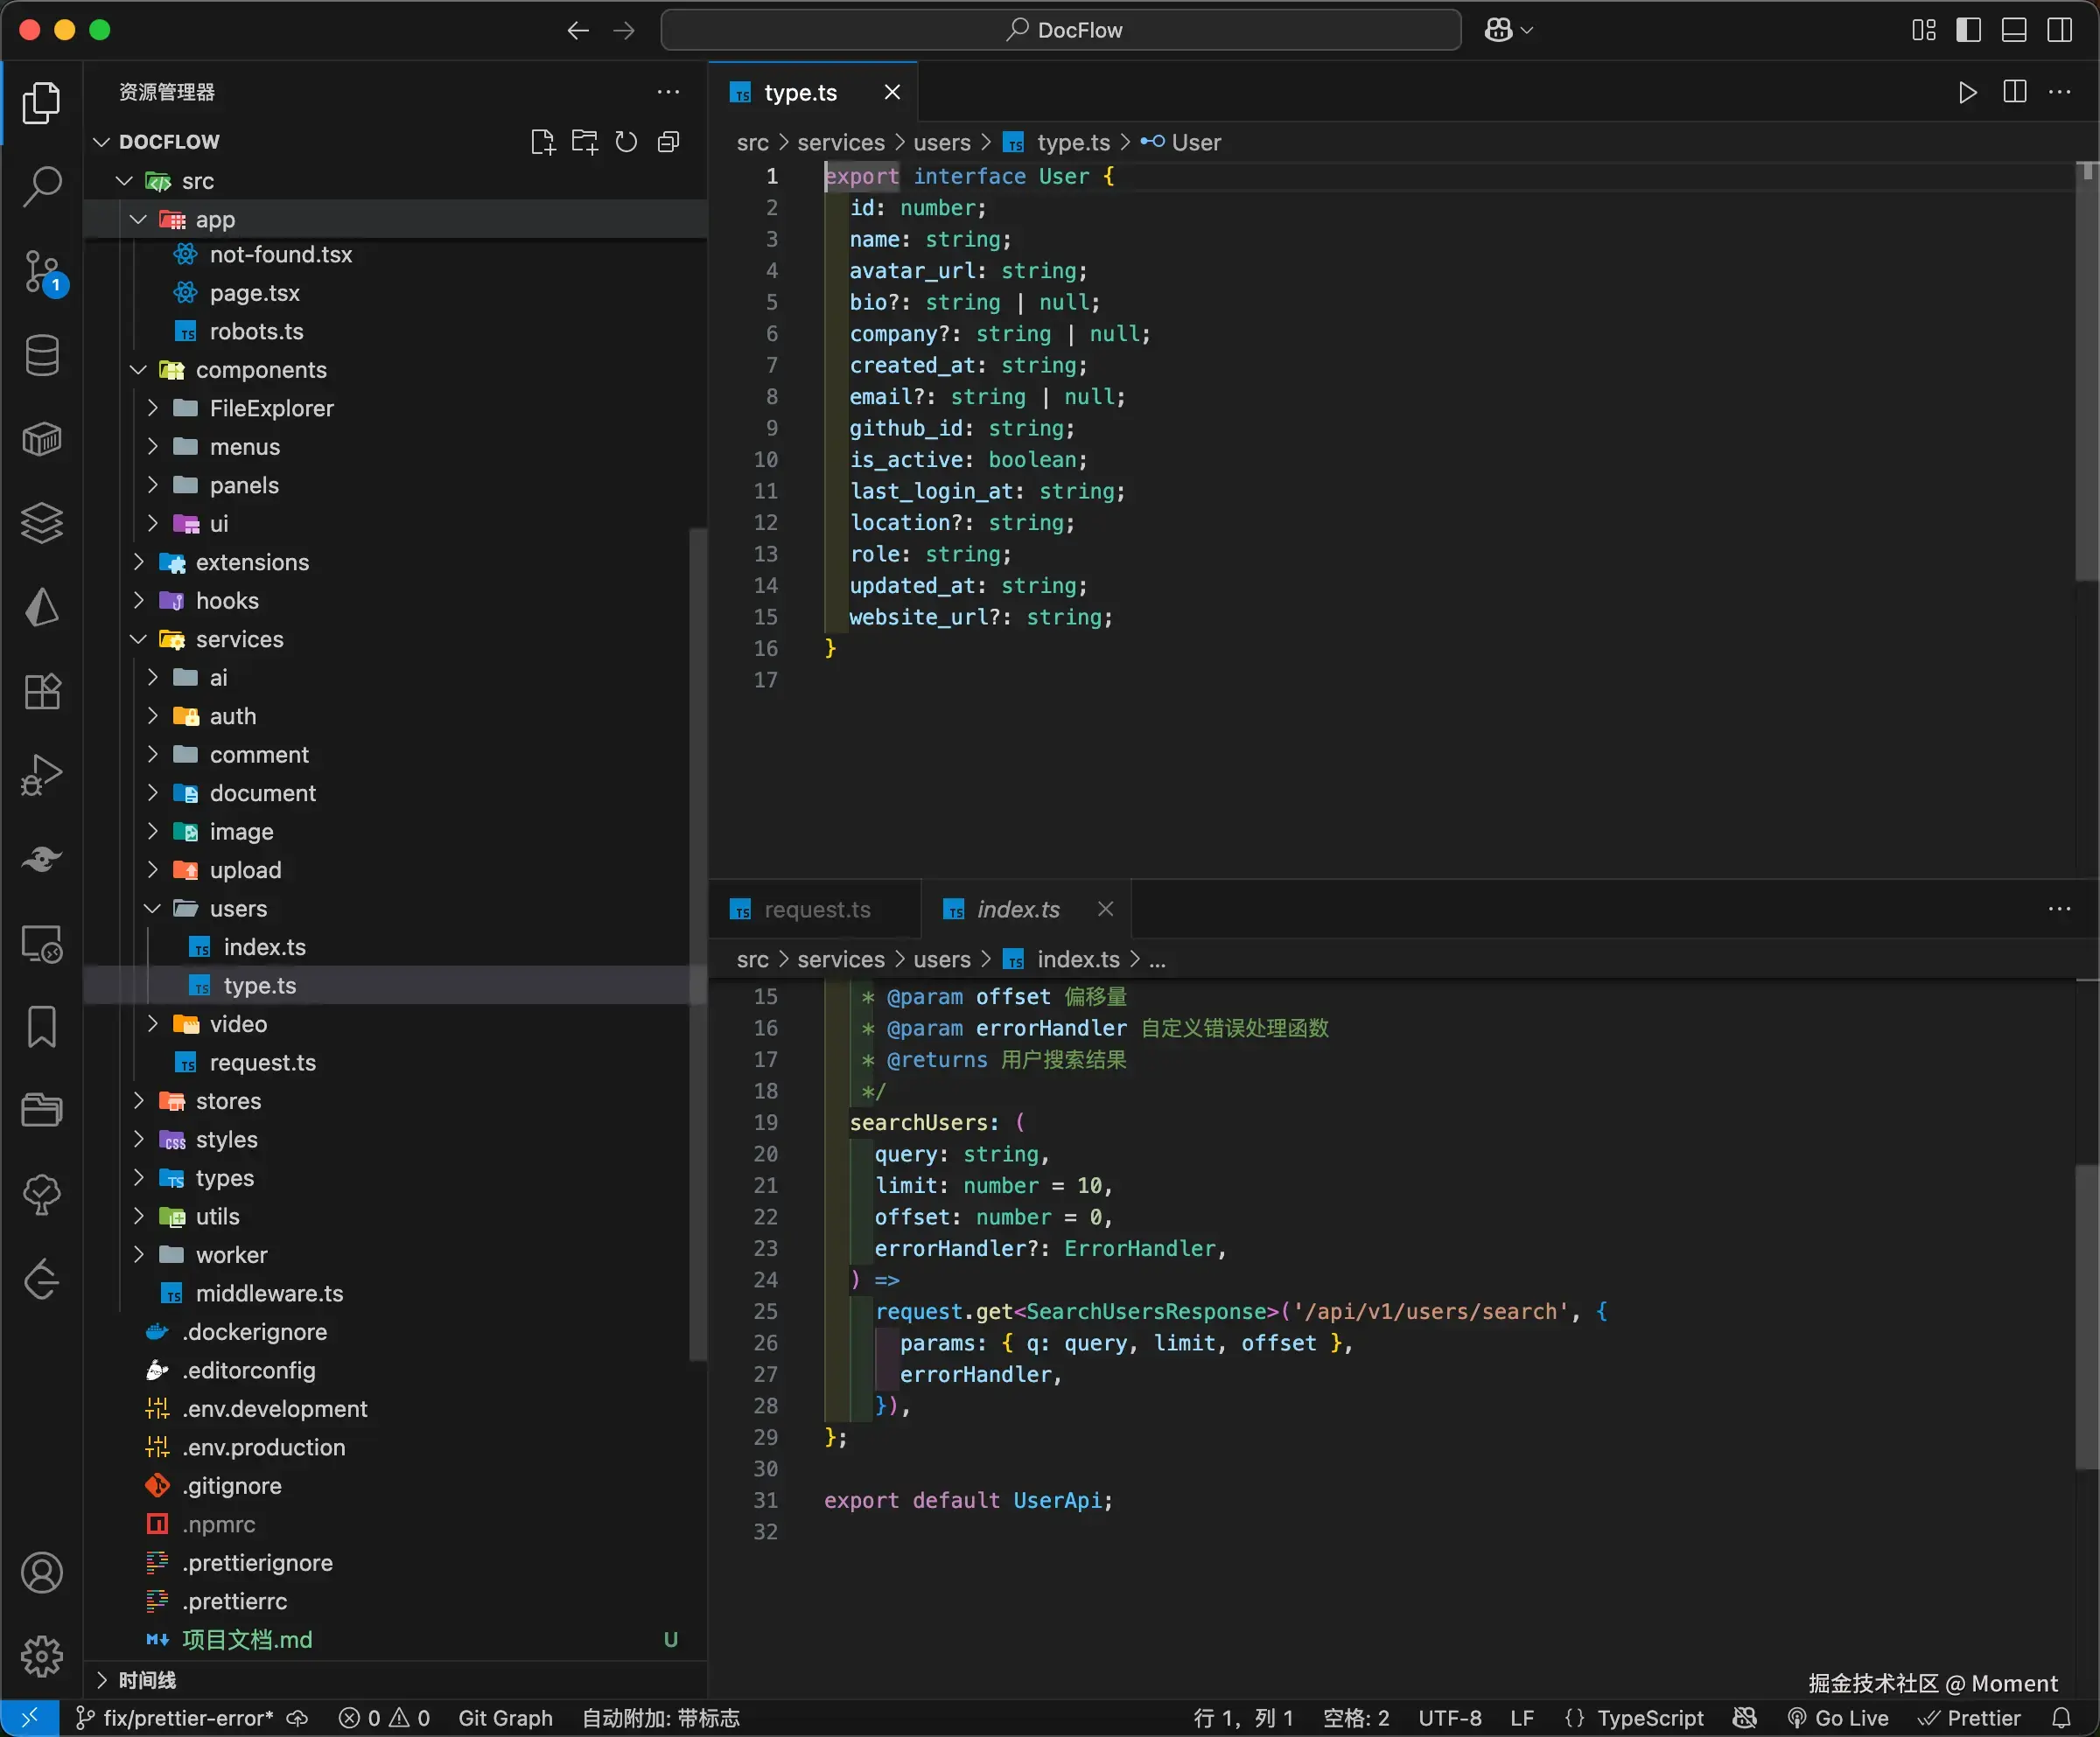Open the fix/prettier-error branch selector
This screenshot has height=1737, width=2100.
(175, 1718)
